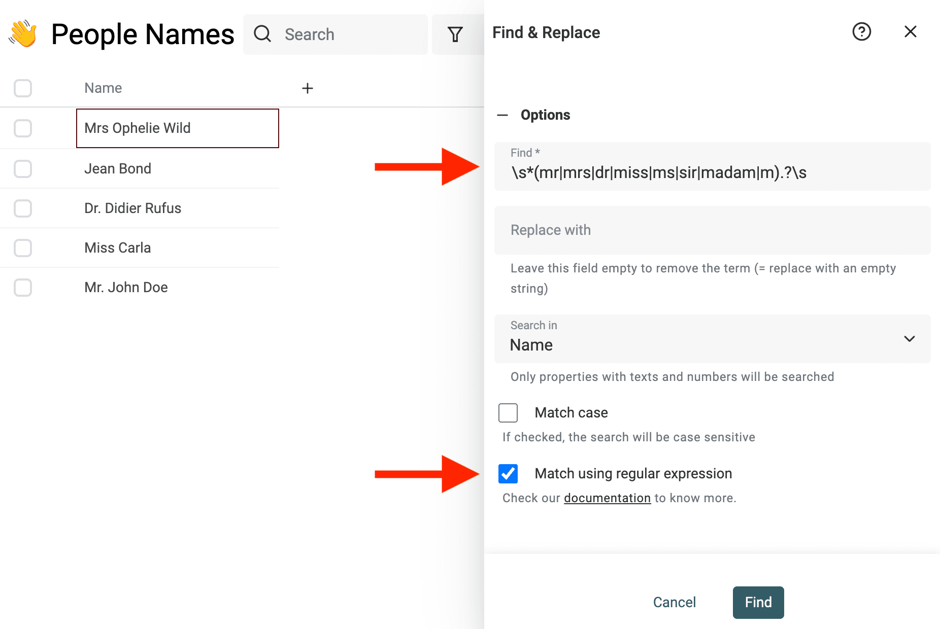Enable the Match case checkbox
This screenshot has height=629, width=940.
(508, 413)
